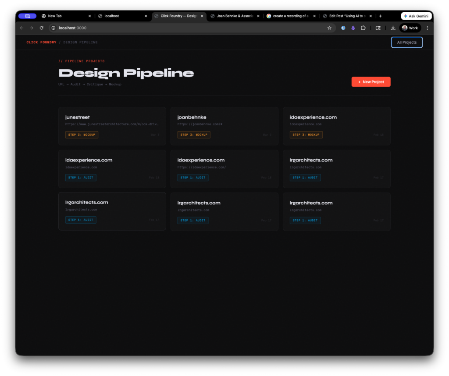Open Chrome's three-dot menu
This screenshot has height=376, width=449.
[427, 28]
